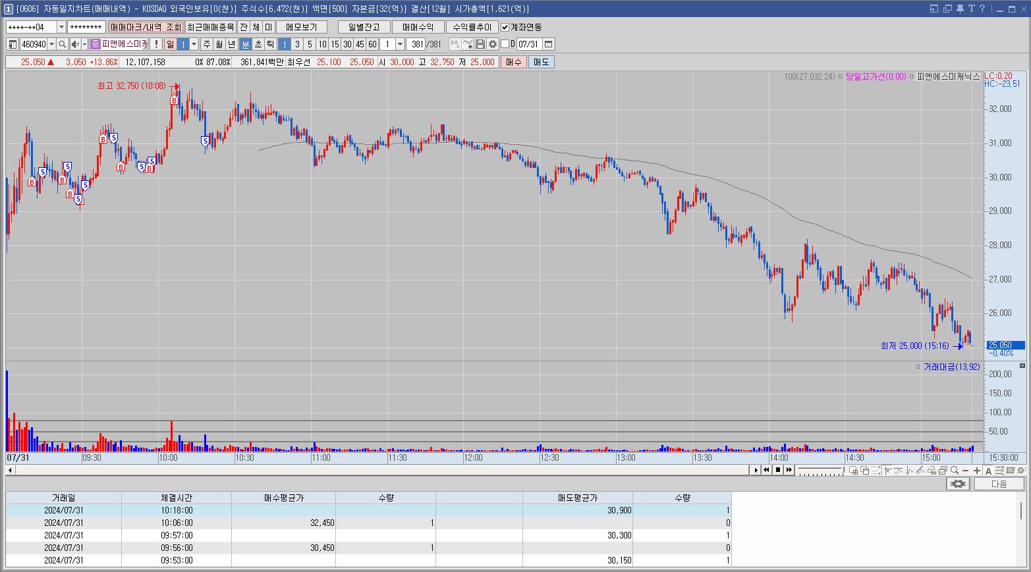Select 년 yearly chart period

coord(231,44)
